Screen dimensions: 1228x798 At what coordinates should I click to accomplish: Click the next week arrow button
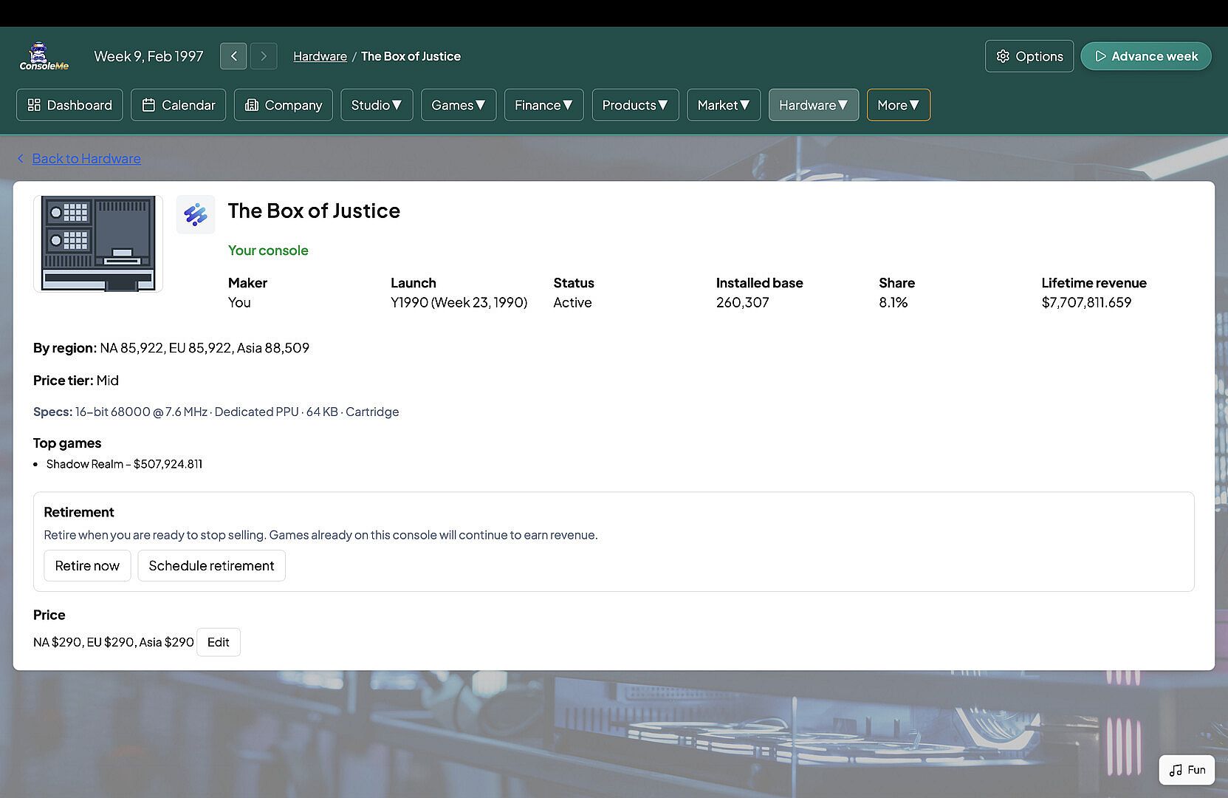[264, 56]
